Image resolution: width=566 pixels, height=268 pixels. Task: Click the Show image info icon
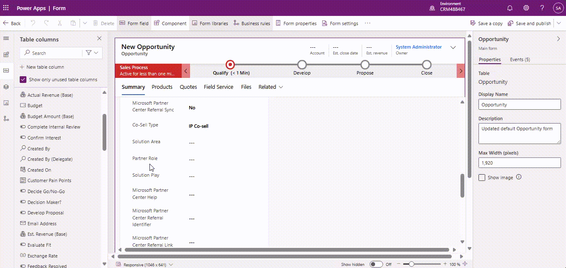(x=519, y=177)
